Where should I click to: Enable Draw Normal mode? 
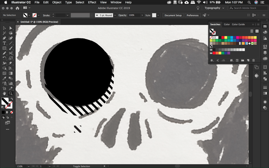click(x=3, y=117)
